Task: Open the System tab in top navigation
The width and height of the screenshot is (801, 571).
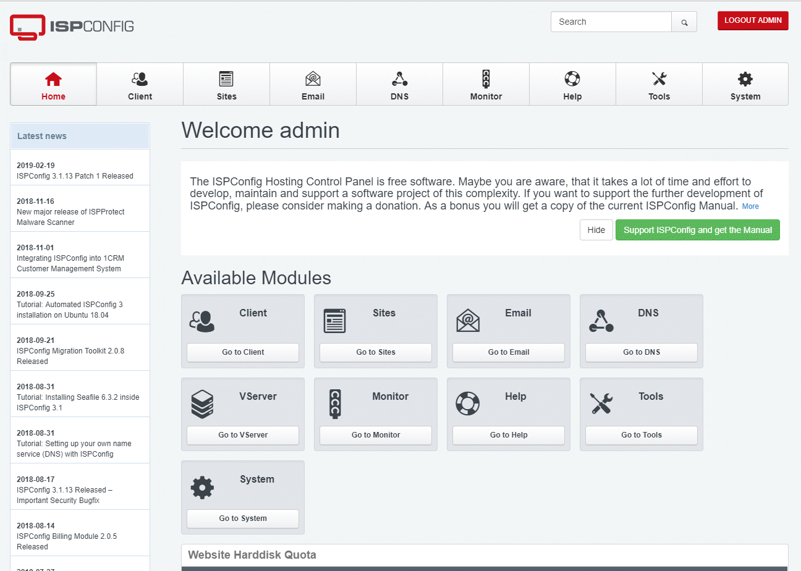Action: point(745,85)
